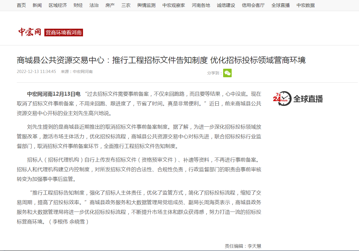Viewport: 359px width, 251px height.
Task: Open the 诚信建设 section
Action: [x=226, y=5]
